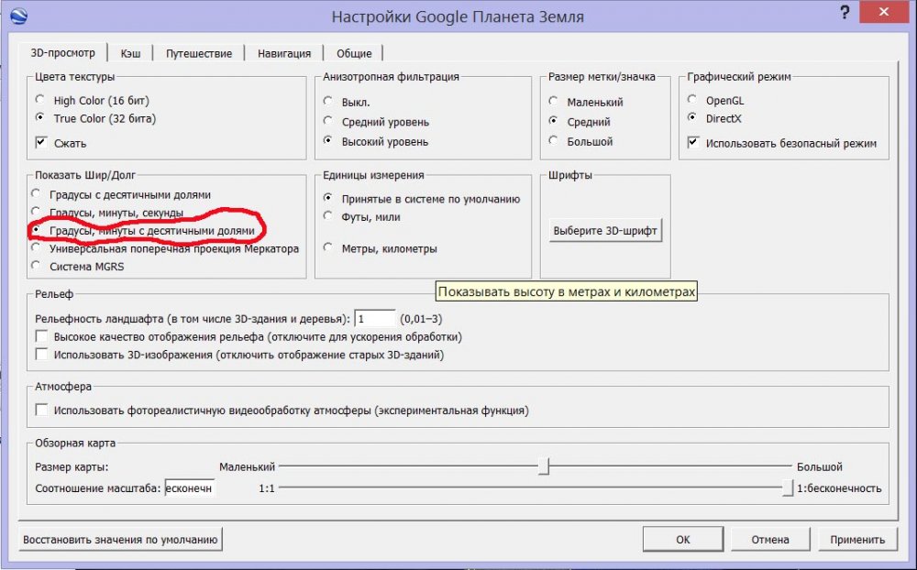The height and width of the screenshot is (570, 917).
Task: Choose Принятые в системе по умолчанию units
Action: (421, 199)
